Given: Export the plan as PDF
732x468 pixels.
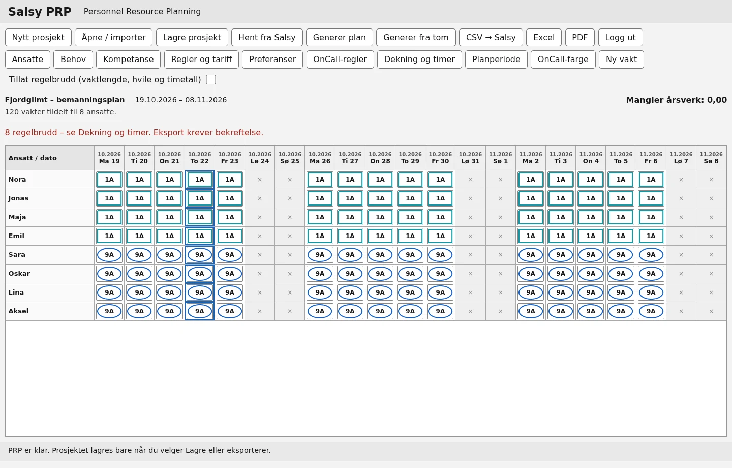Looking at the screenshot, I should [580, 38].
